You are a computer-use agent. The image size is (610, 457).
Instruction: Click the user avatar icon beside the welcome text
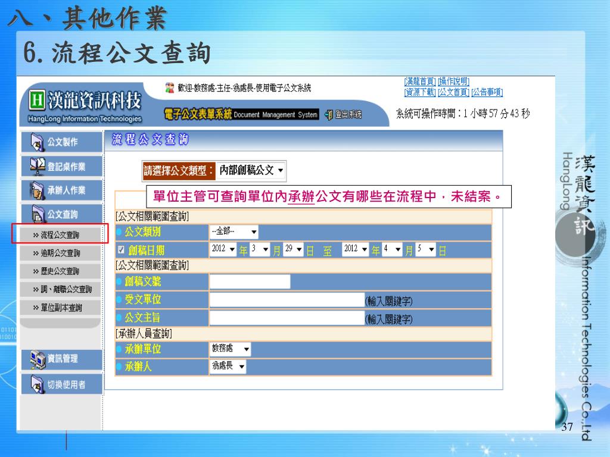170,87
